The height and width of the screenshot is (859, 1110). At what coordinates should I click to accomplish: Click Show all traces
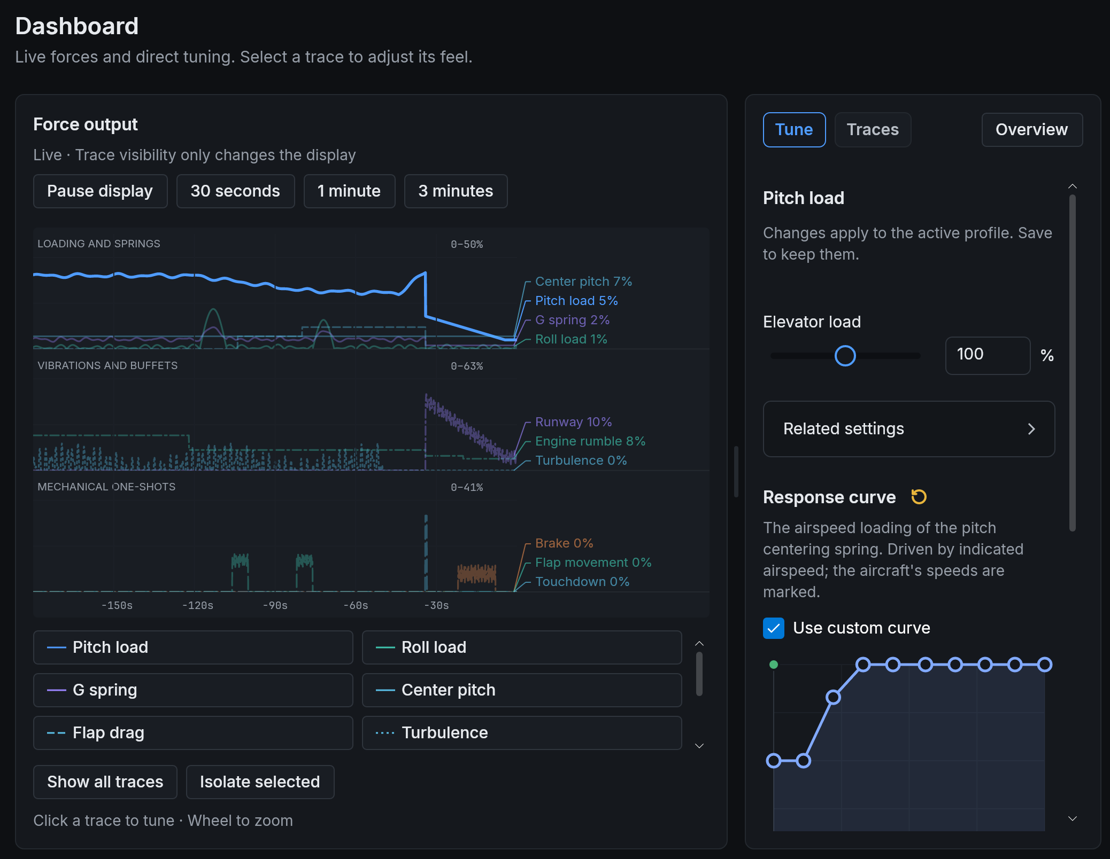[x=105, y=782]
